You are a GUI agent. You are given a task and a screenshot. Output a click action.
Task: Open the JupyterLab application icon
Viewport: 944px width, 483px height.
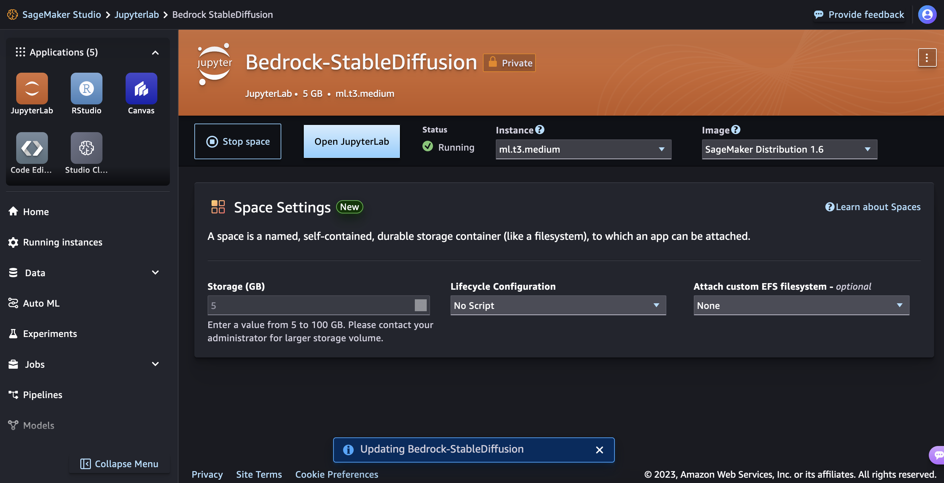coord(32,88)
